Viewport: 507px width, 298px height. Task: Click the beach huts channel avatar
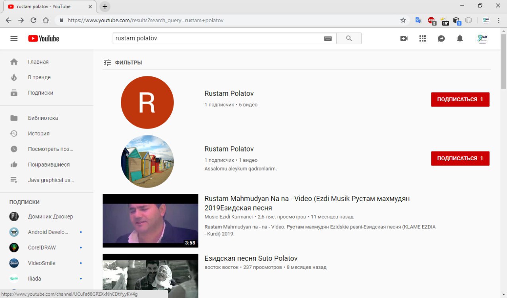point(147,161)
